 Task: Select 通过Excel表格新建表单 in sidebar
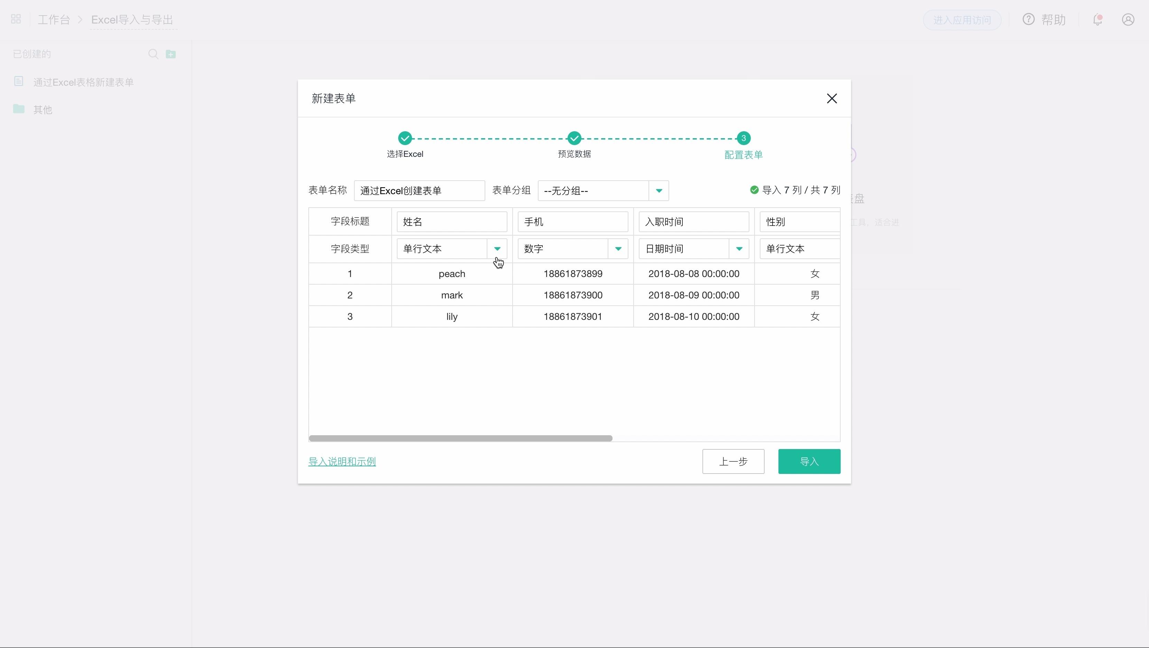pyautogui.click(x=83, y=82)
